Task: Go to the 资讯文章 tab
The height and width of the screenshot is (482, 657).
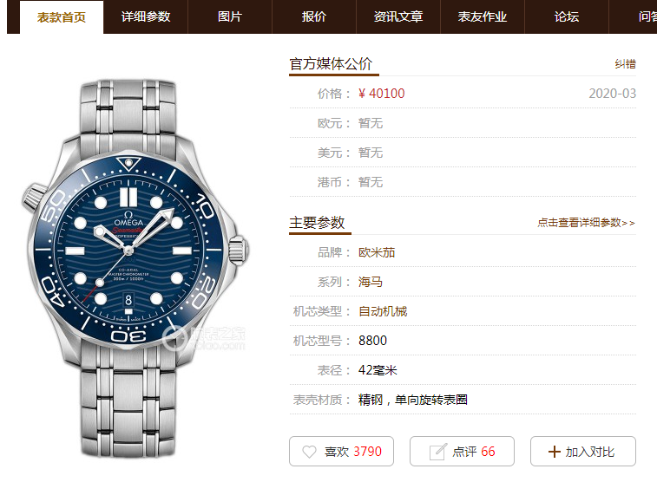Action: tap(398, 16)
